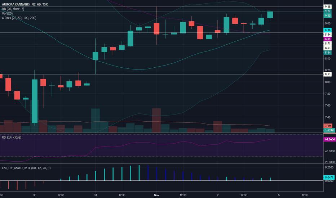The width and height of the screenshot is (336, 198).
Task: Click the 9.28 price label
Action: (x=327, y=6)
